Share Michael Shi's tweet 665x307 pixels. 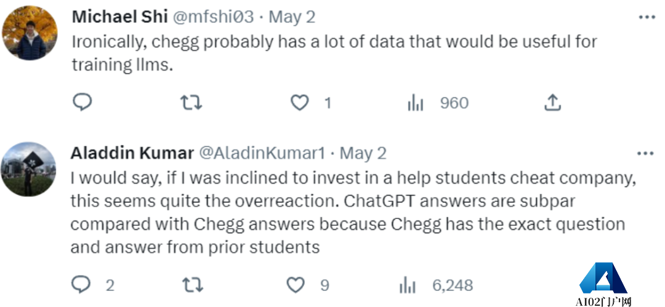[x=552, y=103]
